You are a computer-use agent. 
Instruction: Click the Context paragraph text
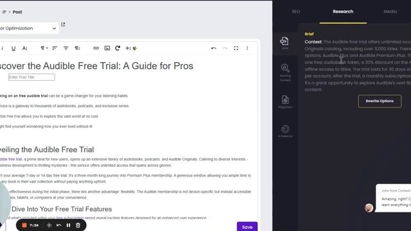coord(358,65)
